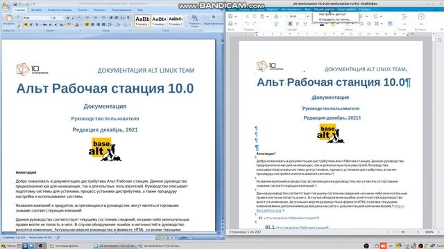
Task: Collapse the МойОфис toolbar chevron
Action: click(x=441, y=29)
